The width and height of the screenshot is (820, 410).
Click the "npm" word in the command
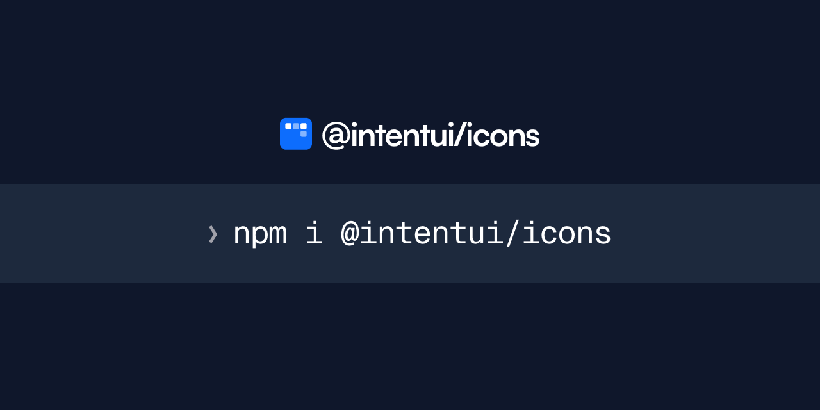click(x=259, y=235)
